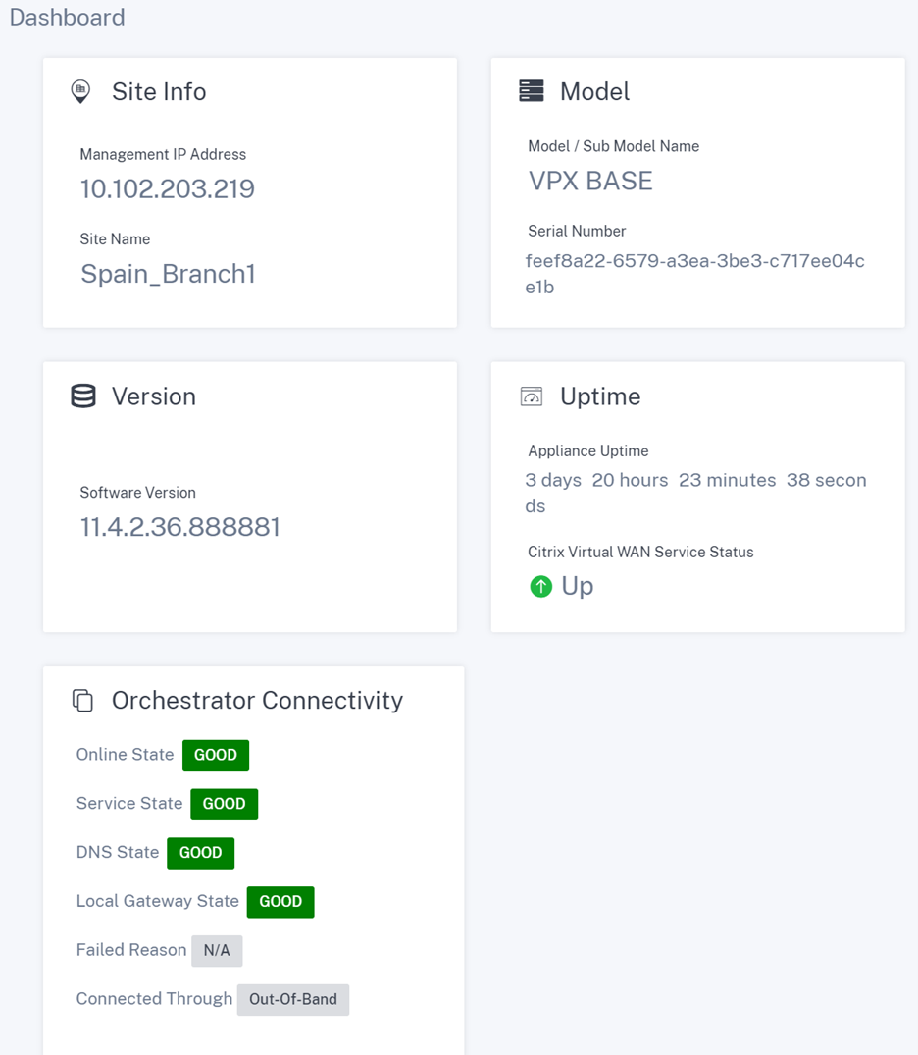Click the VPX BASE model name

590,181
